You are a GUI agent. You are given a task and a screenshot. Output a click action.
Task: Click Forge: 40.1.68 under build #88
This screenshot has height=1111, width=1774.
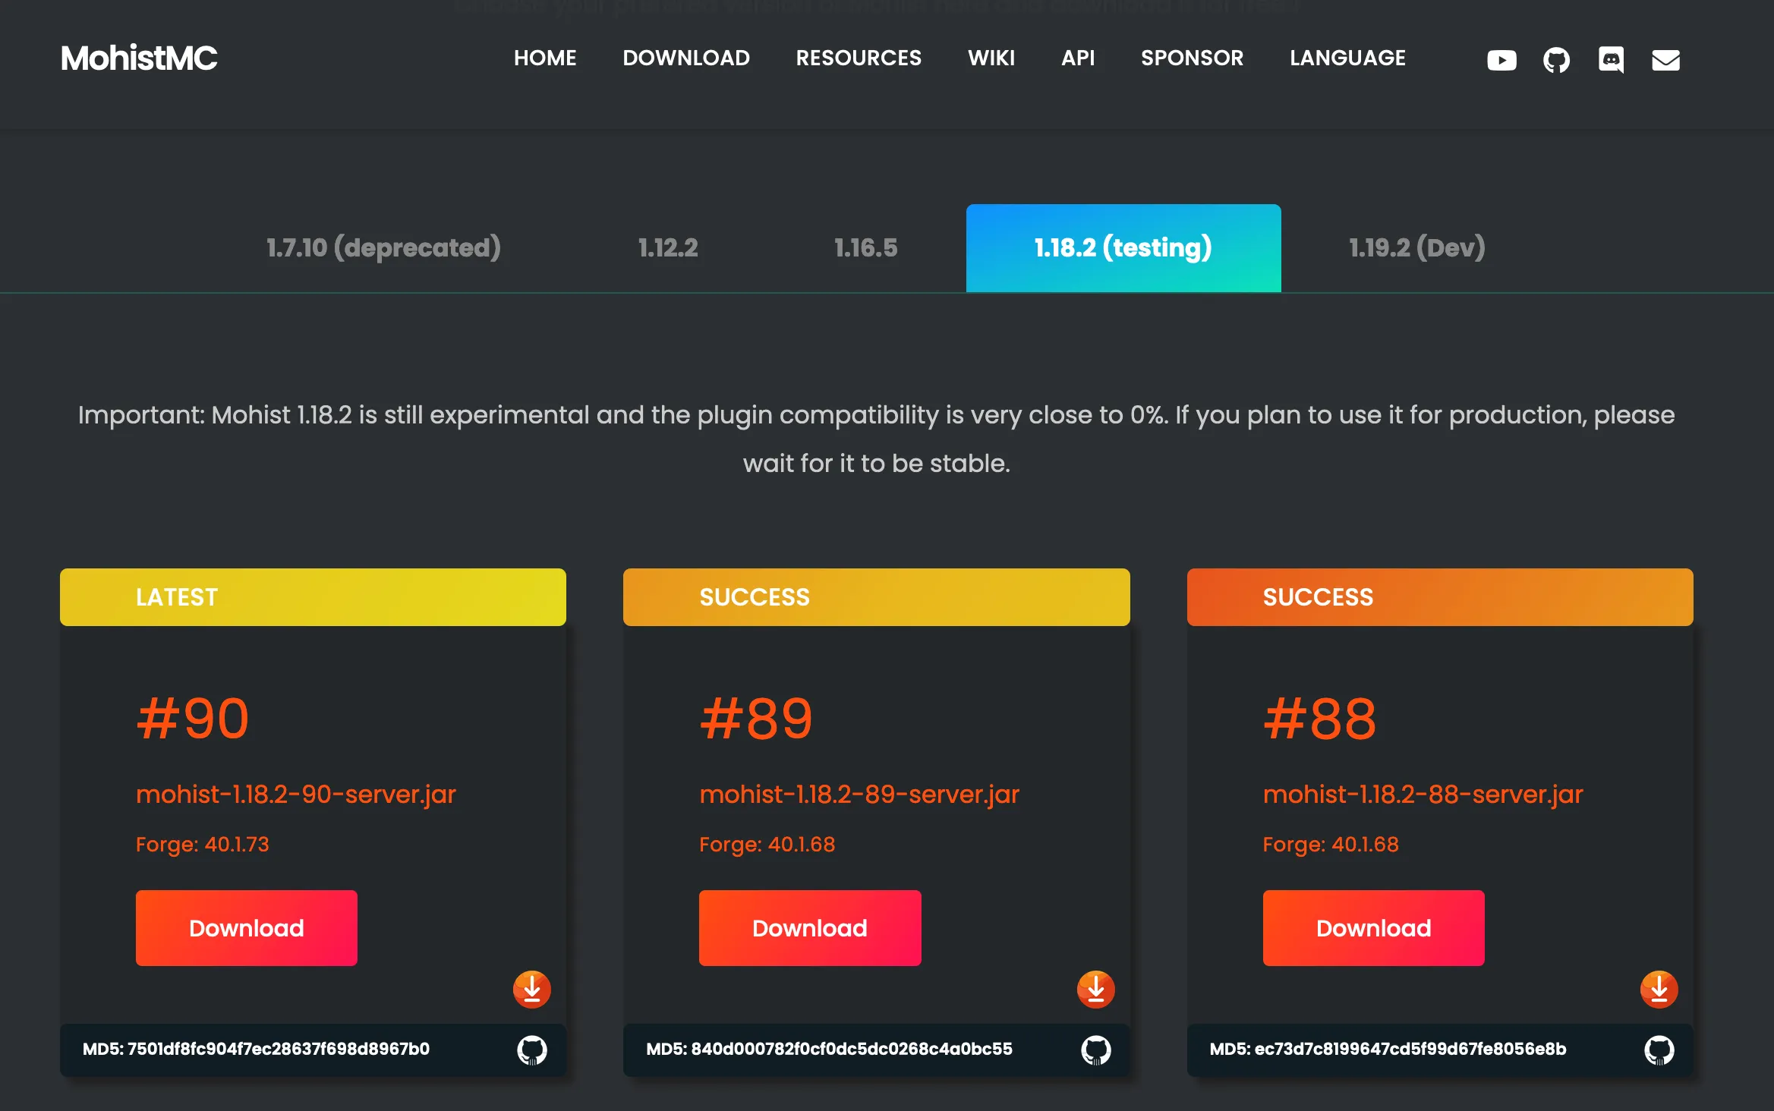click(x=1331, y=844)
